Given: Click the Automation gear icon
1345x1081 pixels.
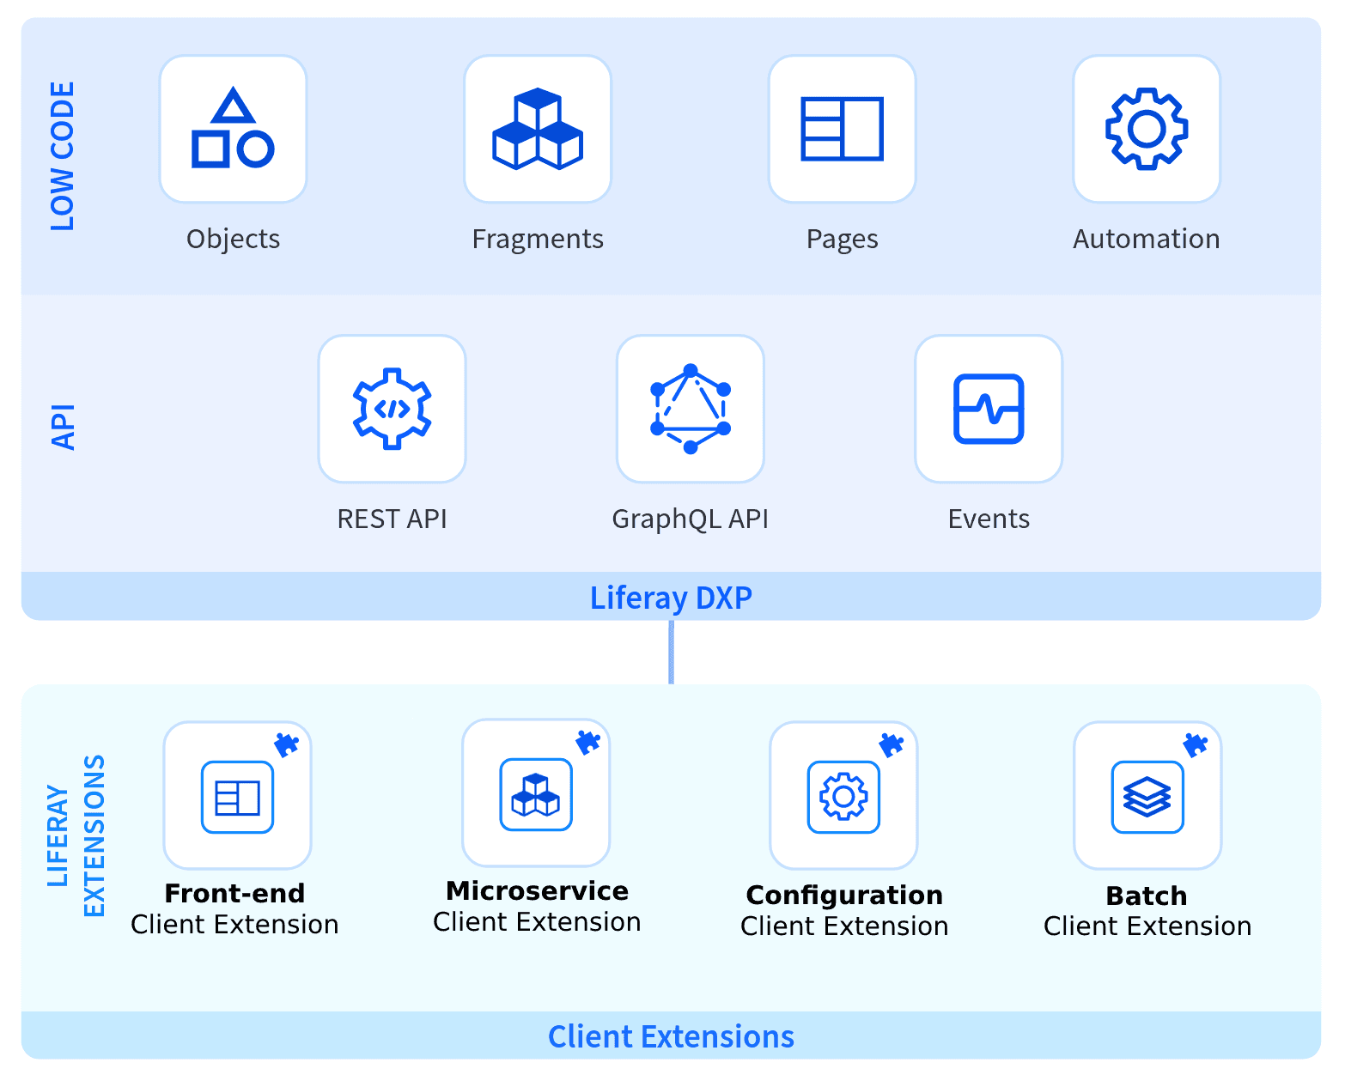Looking at the screenshot, I should pyautogui.click(x=1147, y=129).
